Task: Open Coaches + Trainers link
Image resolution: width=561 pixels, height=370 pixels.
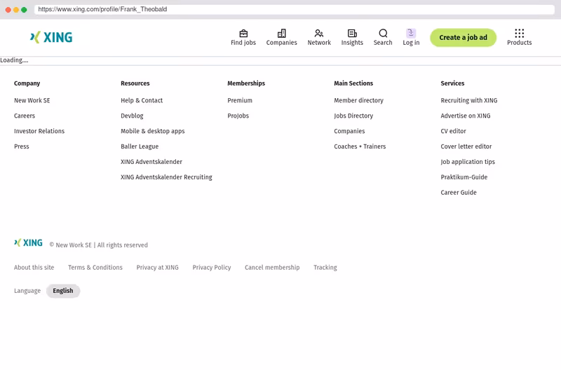Action: point(360,146)
